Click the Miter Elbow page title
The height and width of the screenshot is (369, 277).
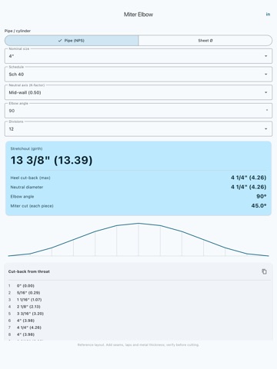click(138, 15)
